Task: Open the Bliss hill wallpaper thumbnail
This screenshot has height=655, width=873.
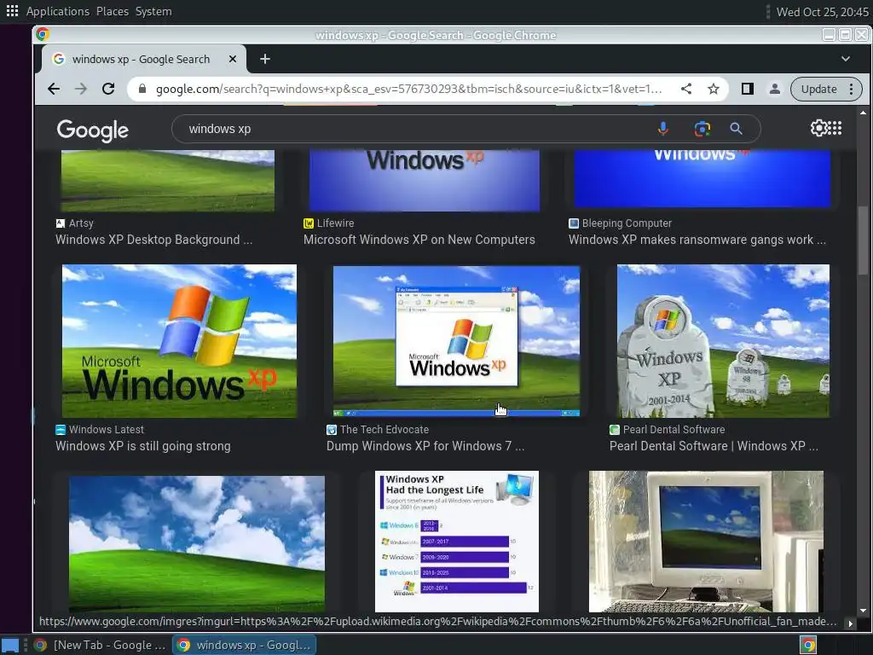Action: pos(197,543)
